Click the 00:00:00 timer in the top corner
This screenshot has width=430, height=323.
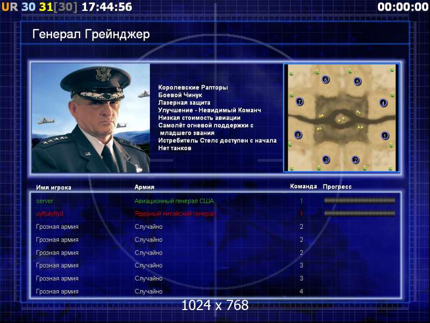(x=402, y=7)
